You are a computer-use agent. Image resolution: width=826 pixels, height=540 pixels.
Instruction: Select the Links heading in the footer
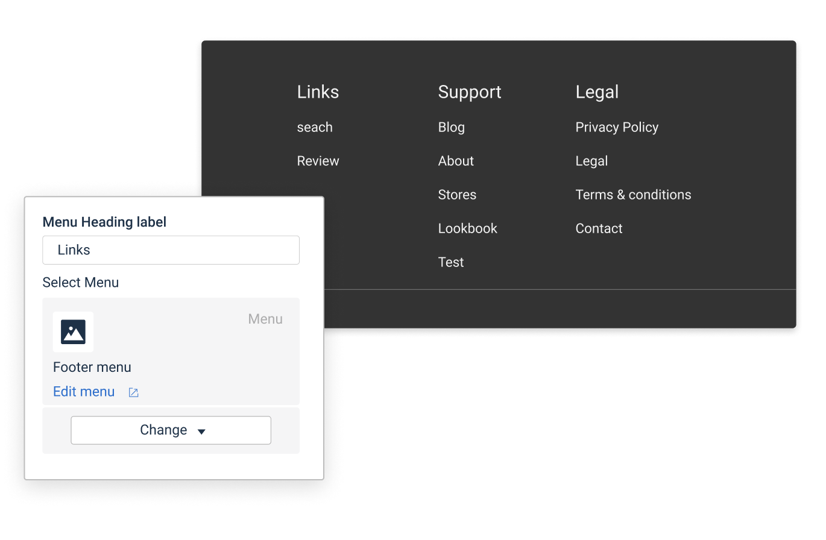pos(318,92)
